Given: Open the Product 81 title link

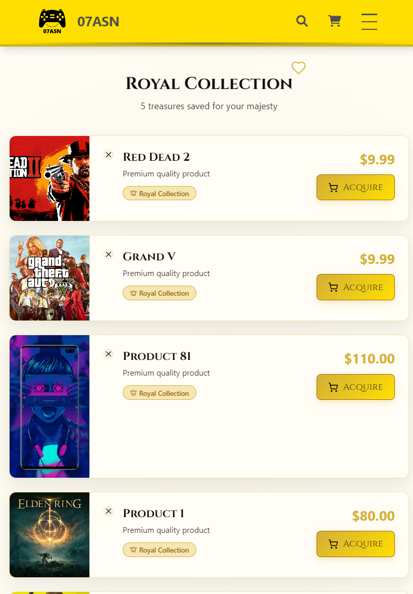Looking at the screenshot, I should tap(157, 356).
